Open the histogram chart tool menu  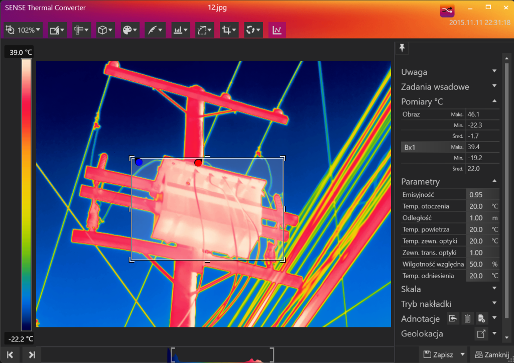click(180, 30)
